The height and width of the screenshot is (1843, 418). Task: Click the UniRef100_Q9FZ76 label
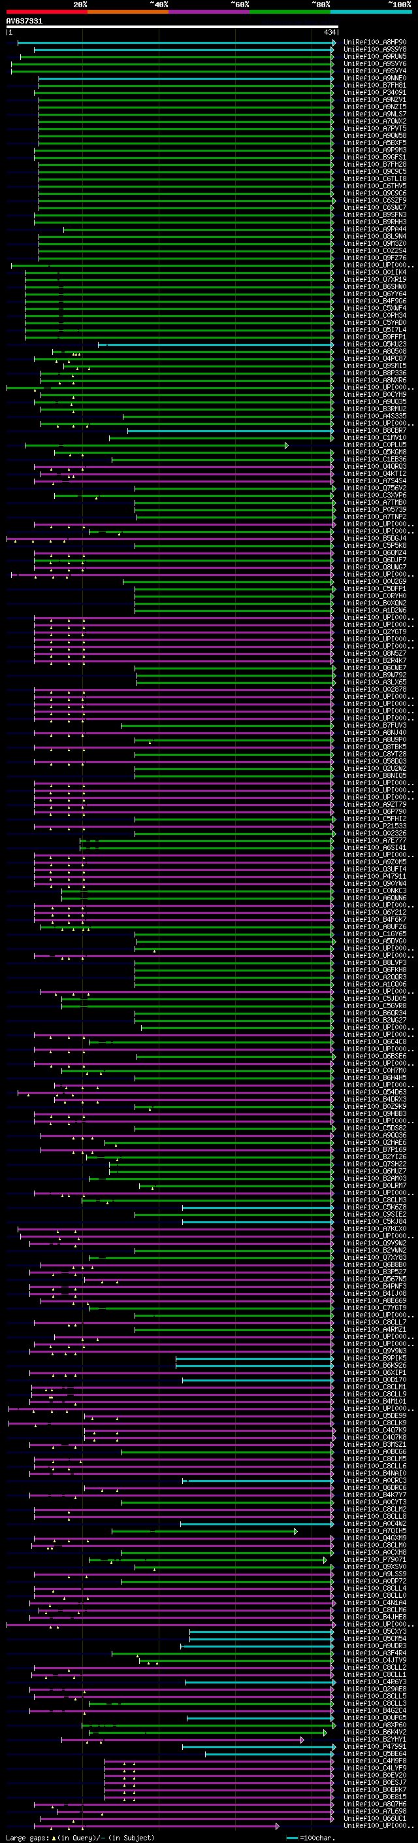pyautogui.click(x=374, y=258)
